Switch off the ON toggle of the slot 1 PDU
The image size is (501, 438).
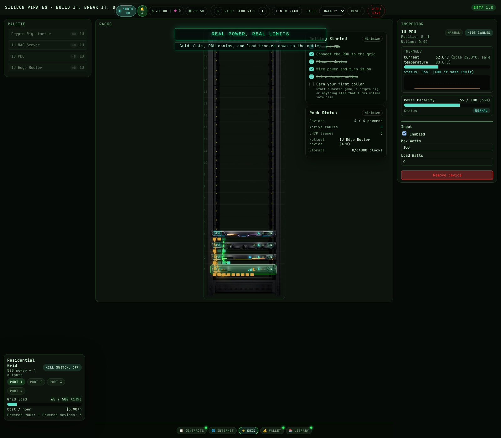270,269
